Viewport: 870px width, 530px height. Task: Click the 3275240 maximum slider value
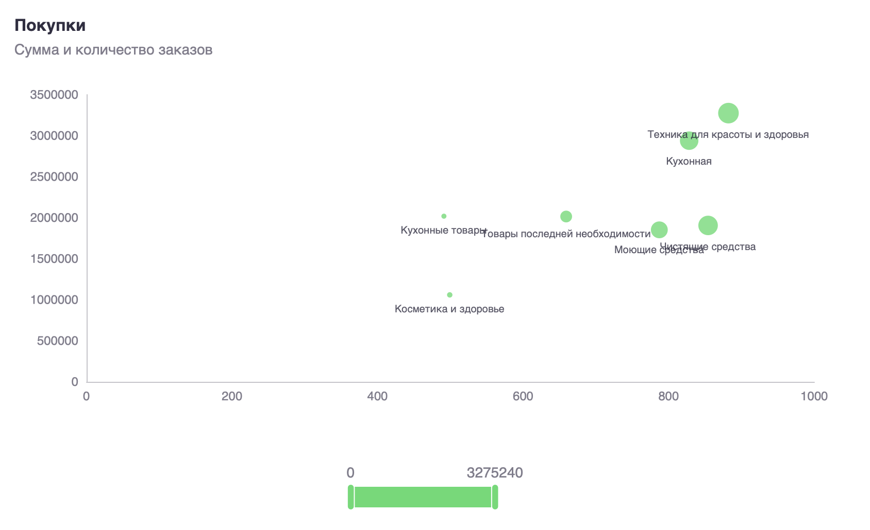click(494, 473)
